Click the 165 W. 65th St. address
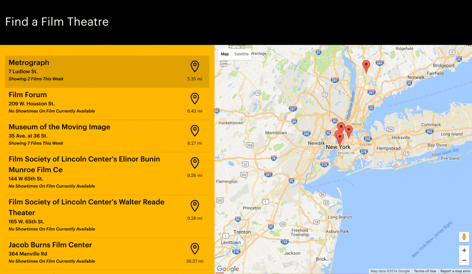Screen dimensions: 472x274 pyautogui.click(x=26, y=222)
